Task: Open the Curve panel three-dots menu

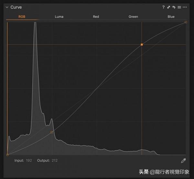Action: tap(185, 7)
